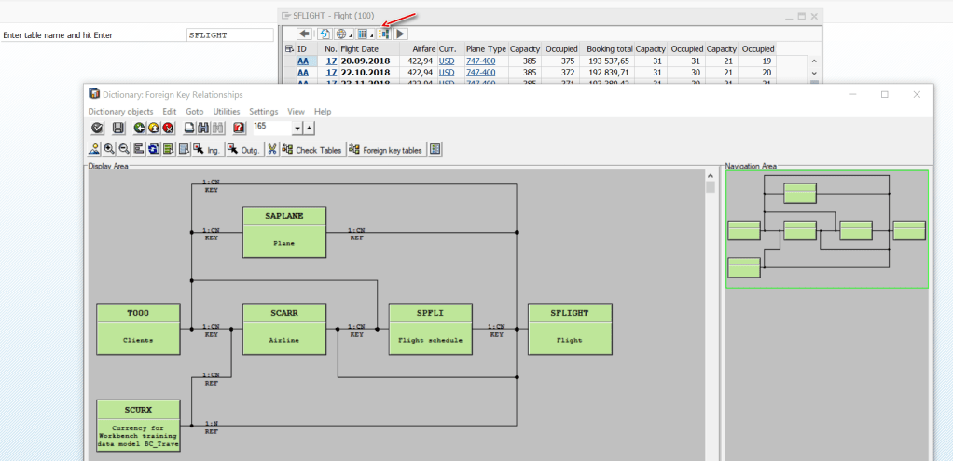Click the SAPLANE table box in diagram
This screenshot has height=461, width=953.
pyautogui.click(x=283, y=231)
